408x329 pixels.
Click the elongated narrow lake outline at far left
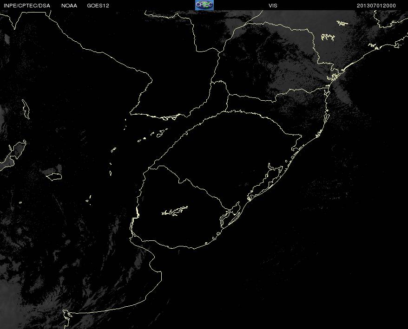tap(26, 109)
